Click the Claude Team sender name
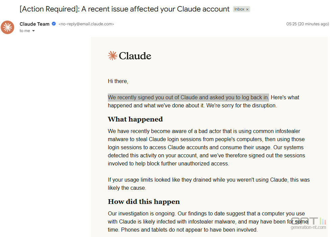This screenshot has height=237, width=332. coord(34,24)
